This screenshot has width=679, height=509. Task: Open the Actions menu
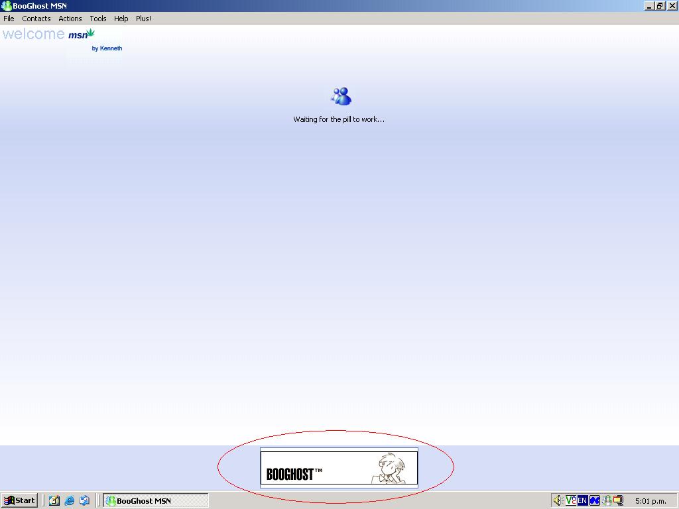coord(70,19)
